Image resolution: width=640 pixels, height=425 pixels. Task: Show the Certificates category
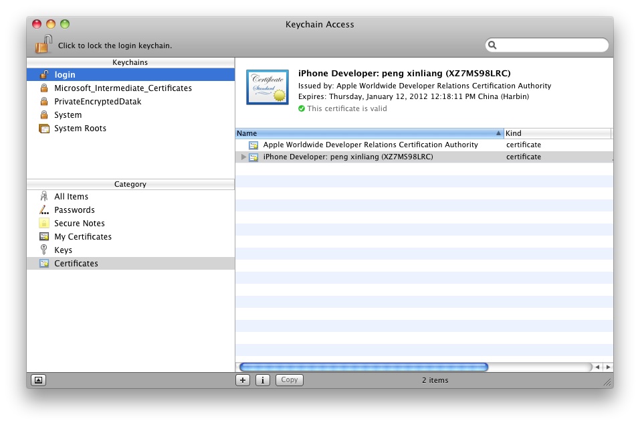tap(130, 263)
